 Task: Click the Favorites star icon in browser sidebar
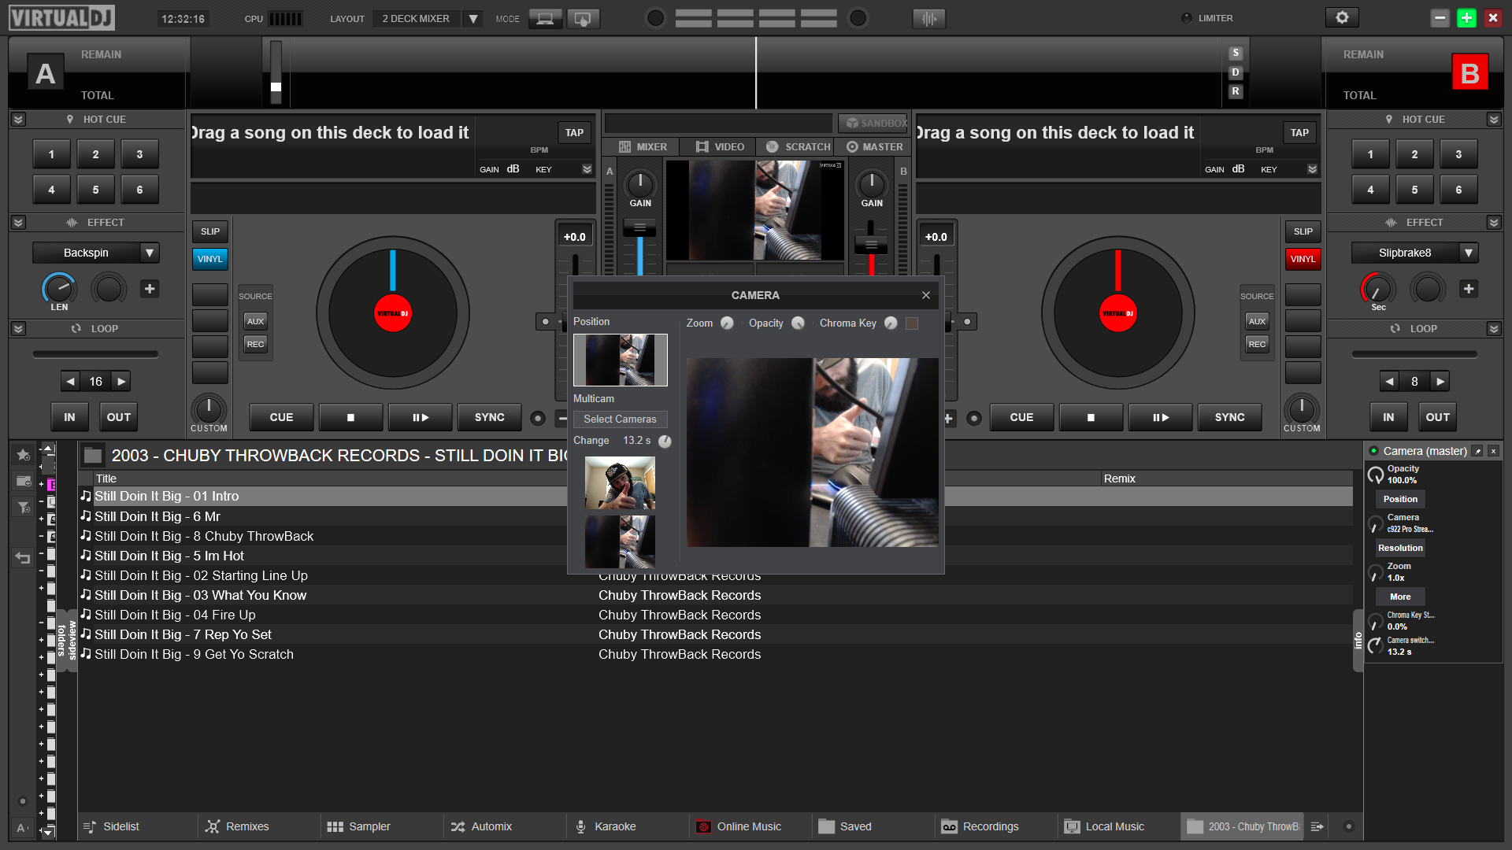coord(23,455)
